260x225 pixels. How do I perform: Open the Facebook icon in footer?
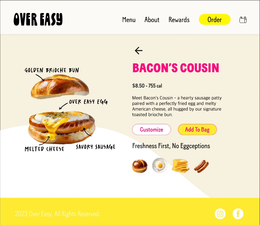pyautogui.click(x=238, y=214)
